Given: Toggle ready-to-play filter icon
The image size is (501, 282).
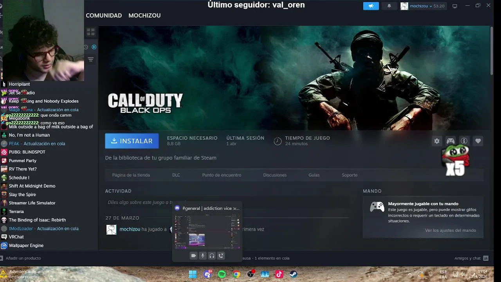Looking at the screenshot, I should 94,47.
